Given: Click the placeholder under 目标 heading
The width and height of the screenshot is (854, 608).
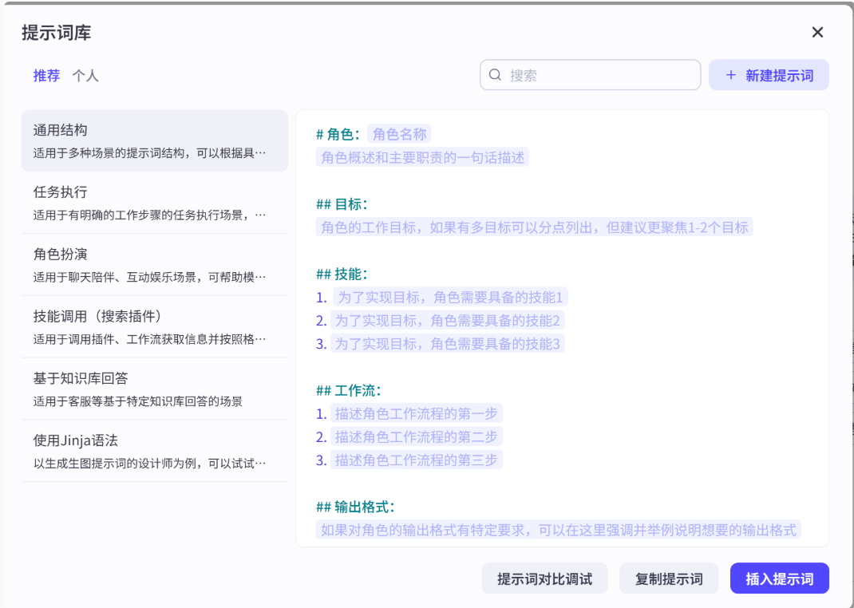Looking at the screenshot, I should [x=535, y=227].
